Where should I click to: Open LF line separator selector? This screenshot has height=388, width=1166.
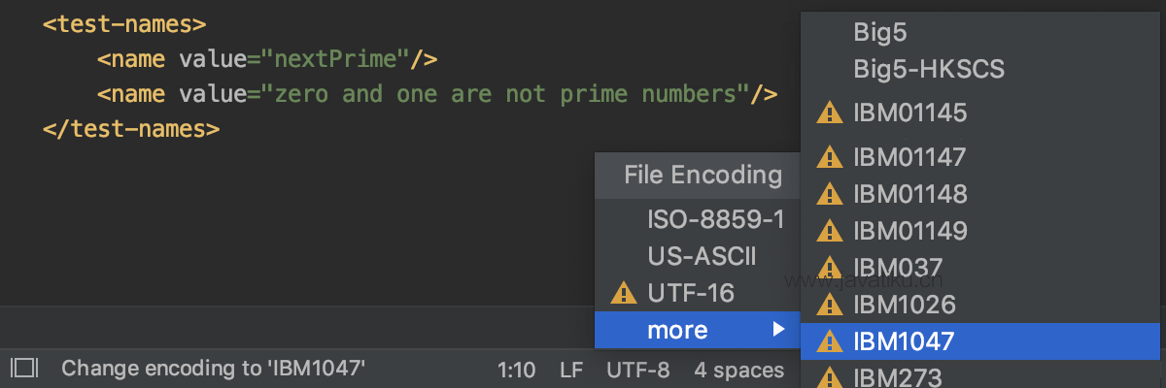click(x=571, y=370)
